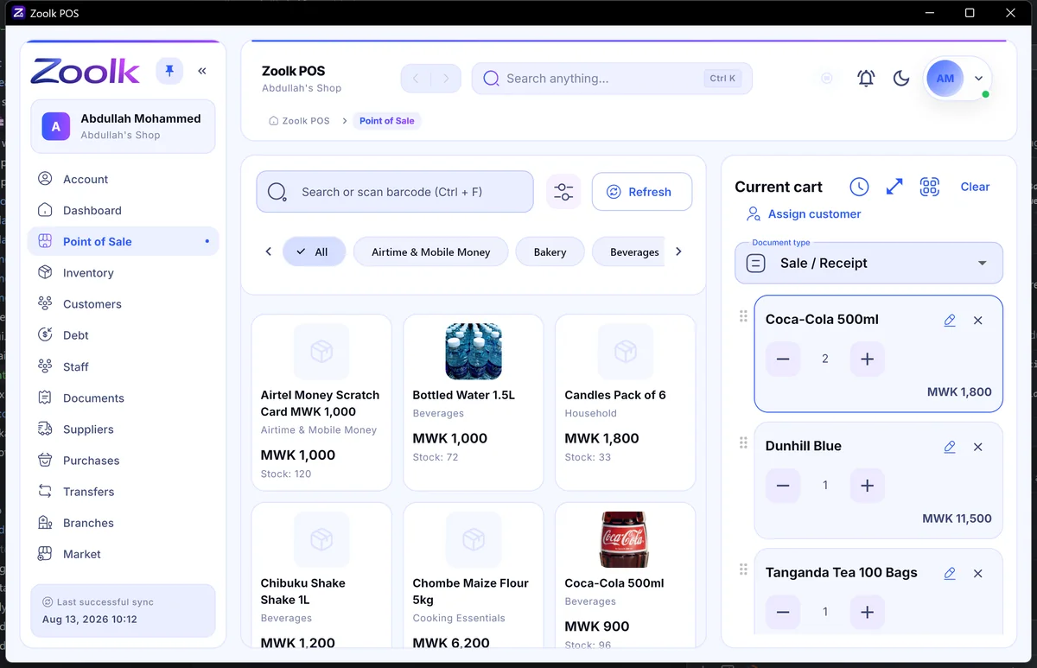Click Assign customer
This screenshot has height=668, width=1037.
click(804, 213)
